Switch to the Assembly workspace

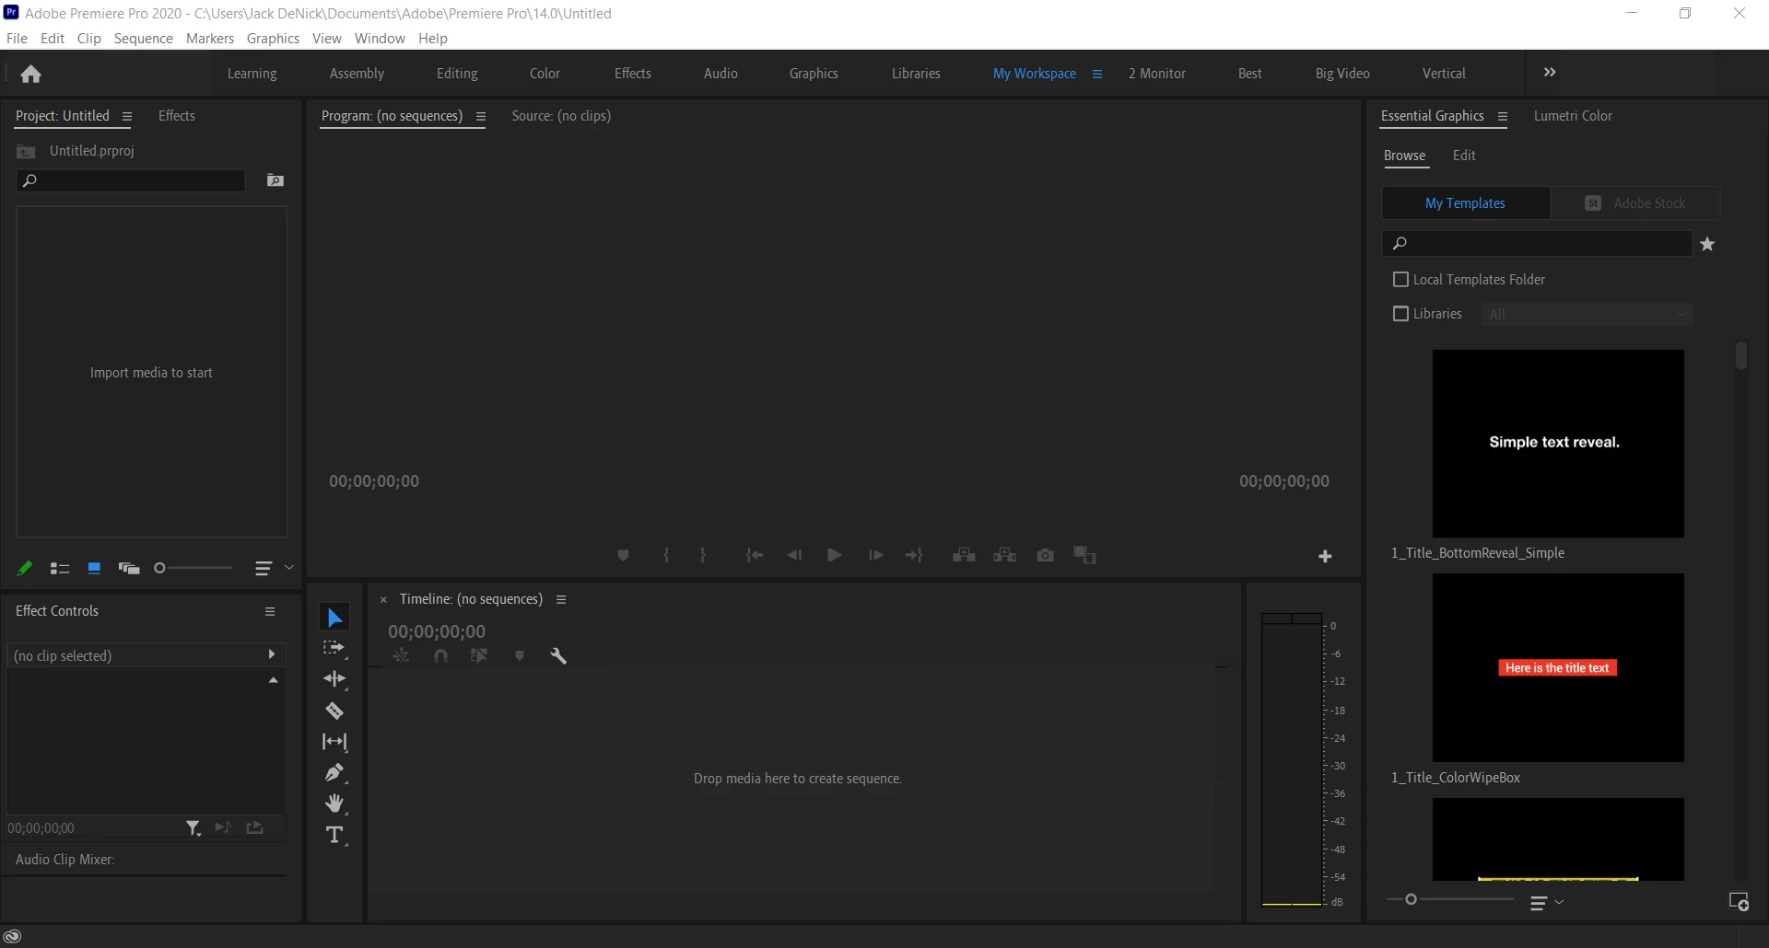tap(357, 74)
